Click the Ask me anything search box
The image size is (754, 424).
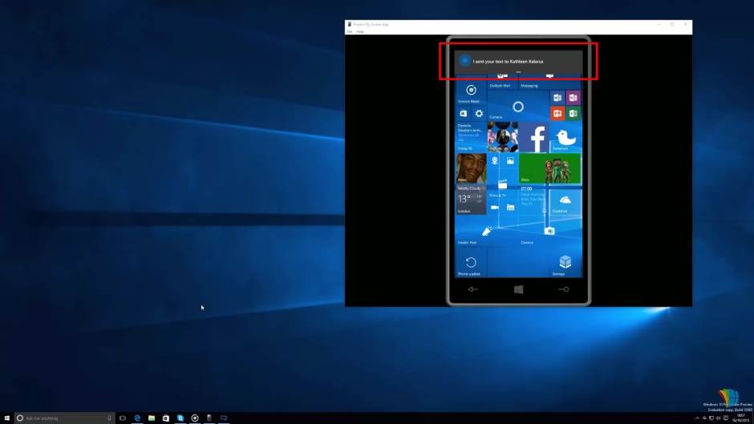(64, 418)
